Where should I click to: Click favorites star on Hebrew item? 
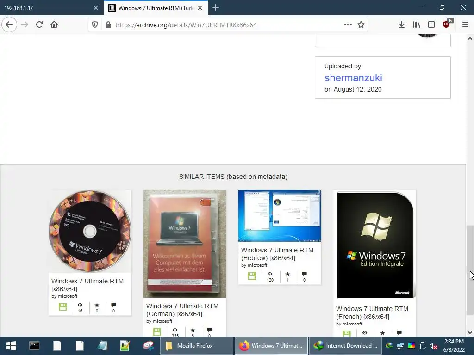[x=287, y=274]
